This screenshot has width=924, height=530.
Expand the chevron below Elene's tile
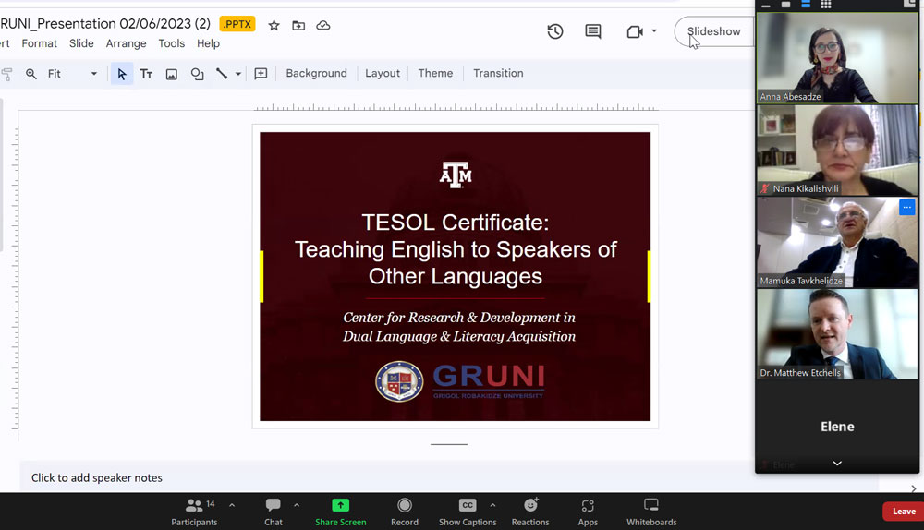click(x=837, y=464)
